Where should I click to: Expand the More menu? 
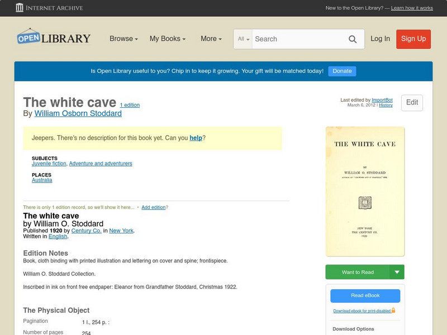pos(211,39)
